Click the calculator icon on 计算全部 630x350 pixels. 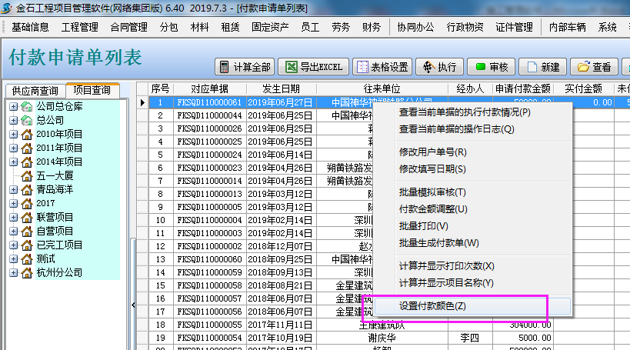(223, 67)
